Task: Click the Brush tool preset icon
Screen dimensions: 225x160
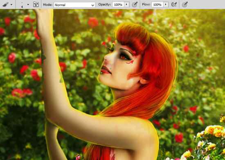Action: [5, 4]
